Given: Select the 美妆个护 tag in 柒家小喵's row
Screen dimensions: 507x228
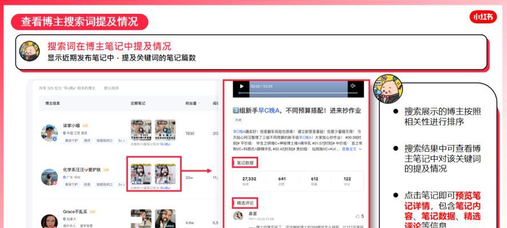Looking at the screenshot, I should [x=71, y=141].
